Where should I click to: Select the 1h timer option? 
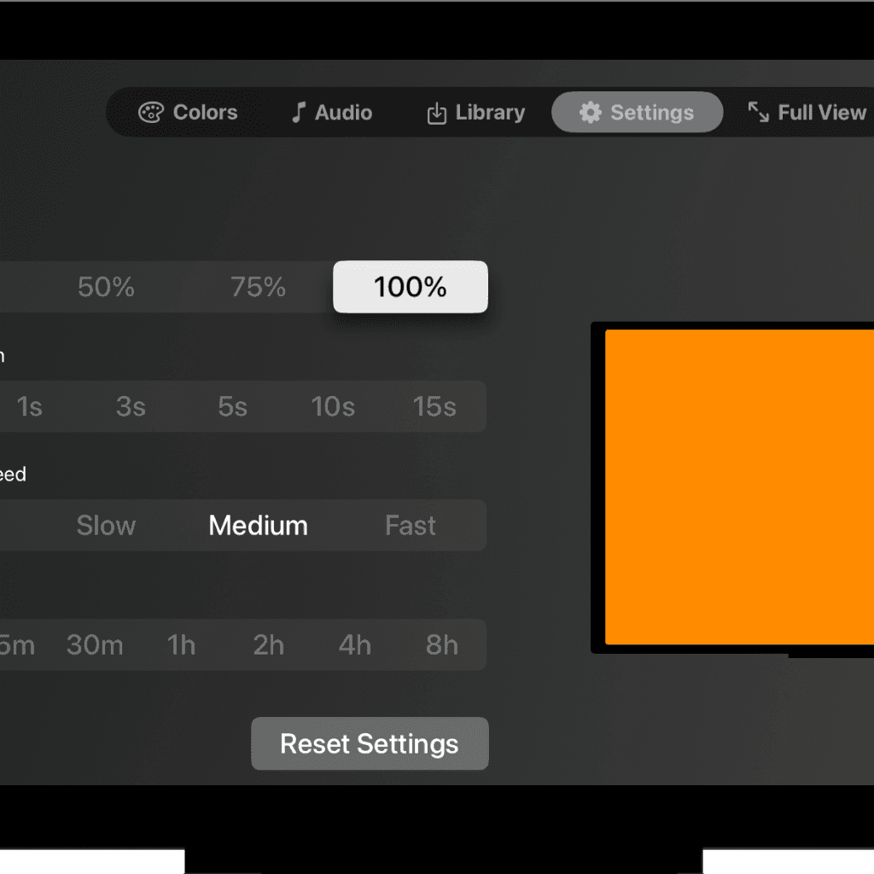[181, 645]
